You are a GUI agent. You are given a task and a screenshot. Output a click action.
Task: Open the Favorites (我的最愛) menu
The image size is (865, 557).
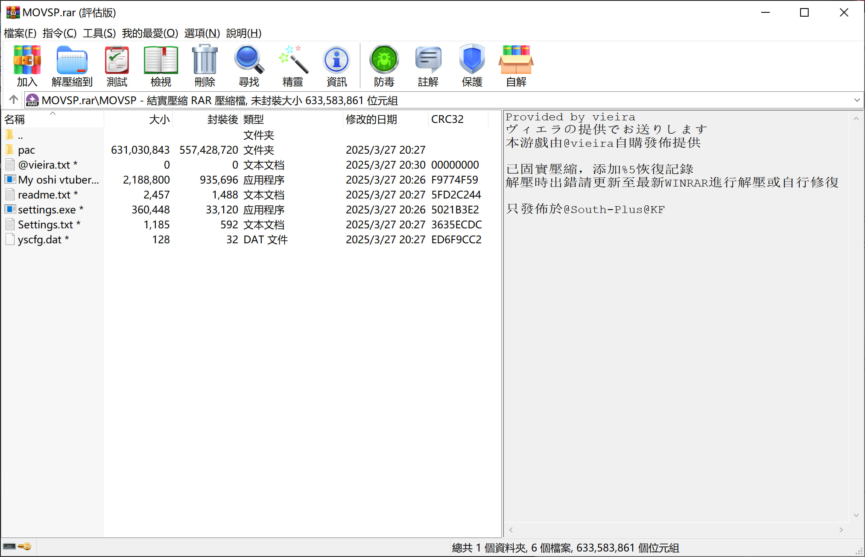pyautogui.click(x=149, y=33)
